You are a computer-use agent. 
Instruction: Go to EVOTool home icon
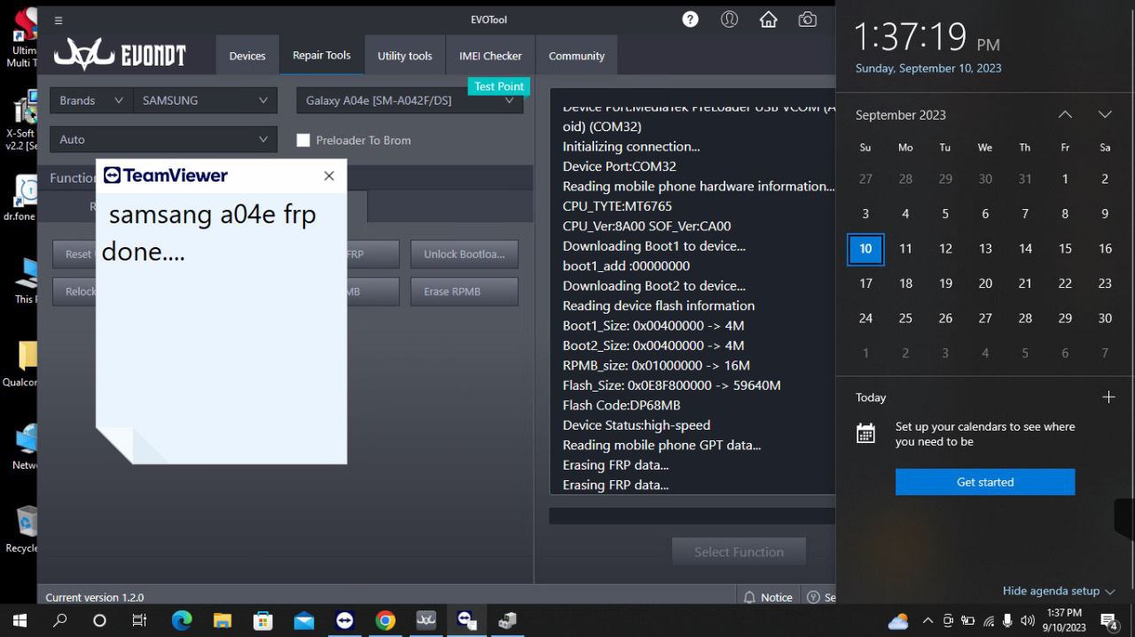(769, 19)
